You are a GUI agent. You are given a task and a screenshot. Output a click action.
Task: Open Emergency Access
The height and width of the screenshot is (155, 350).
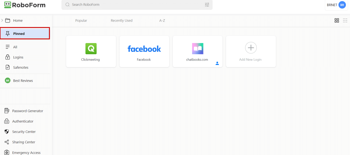tap(26, 153)
